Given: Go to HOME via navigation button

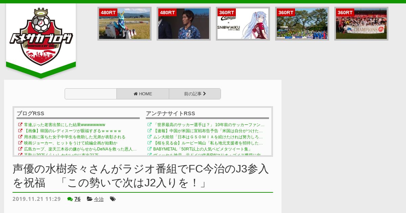Looking at the screenshot, I should pos(143,94).
